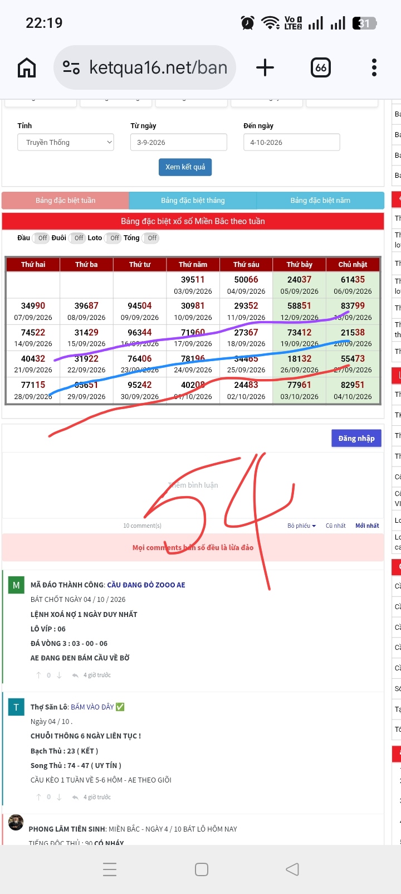Select result cell 77961 on 03/10/2026
Screen dimensions: 401x894
point(300,390)
